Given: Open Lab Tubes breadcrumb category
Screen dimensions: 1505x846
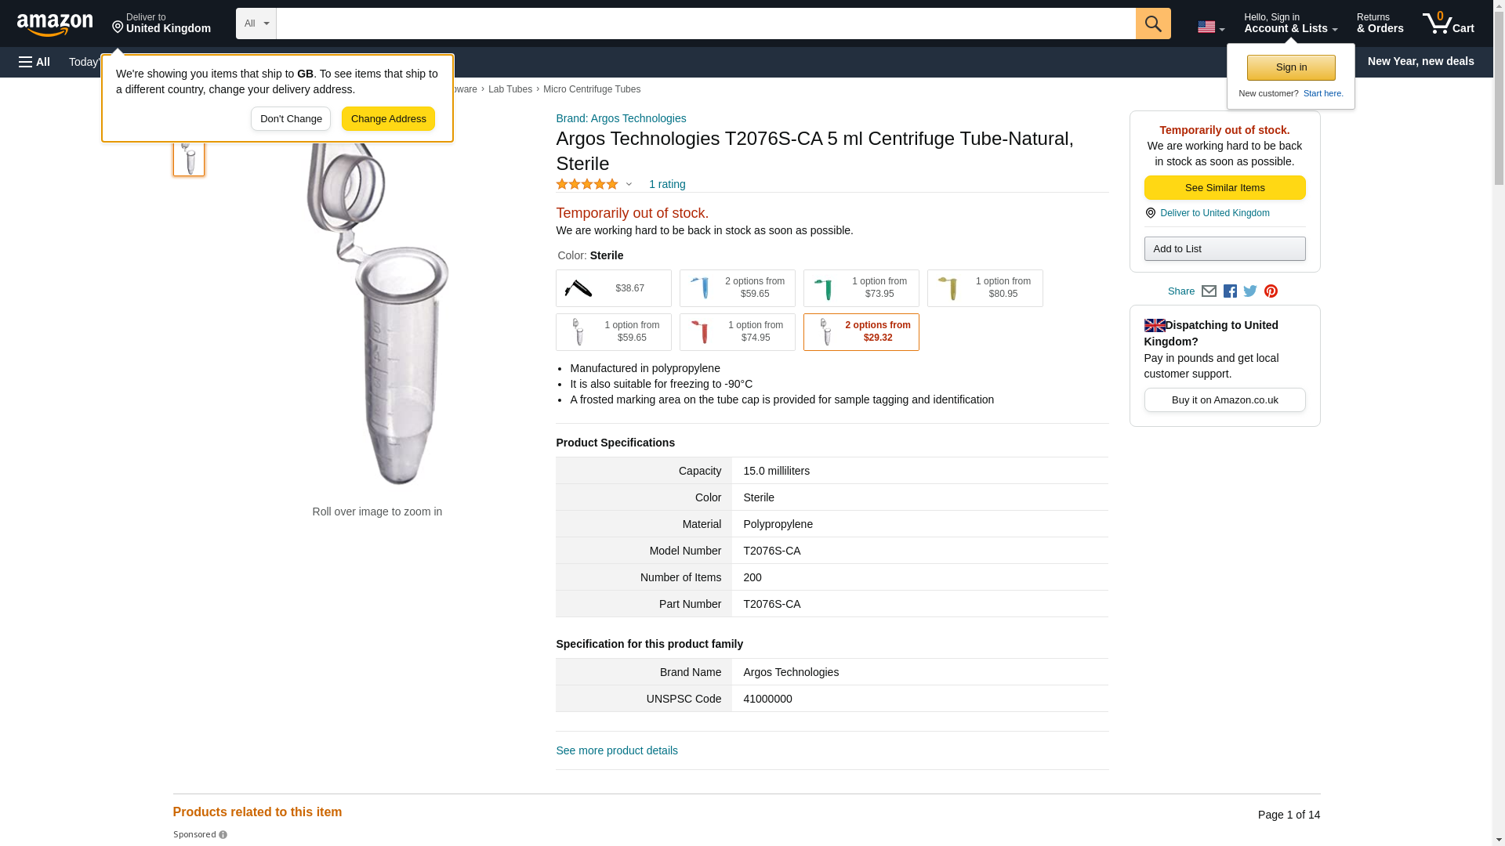Looking at the screenshot, I should click(x=510, y=89).
